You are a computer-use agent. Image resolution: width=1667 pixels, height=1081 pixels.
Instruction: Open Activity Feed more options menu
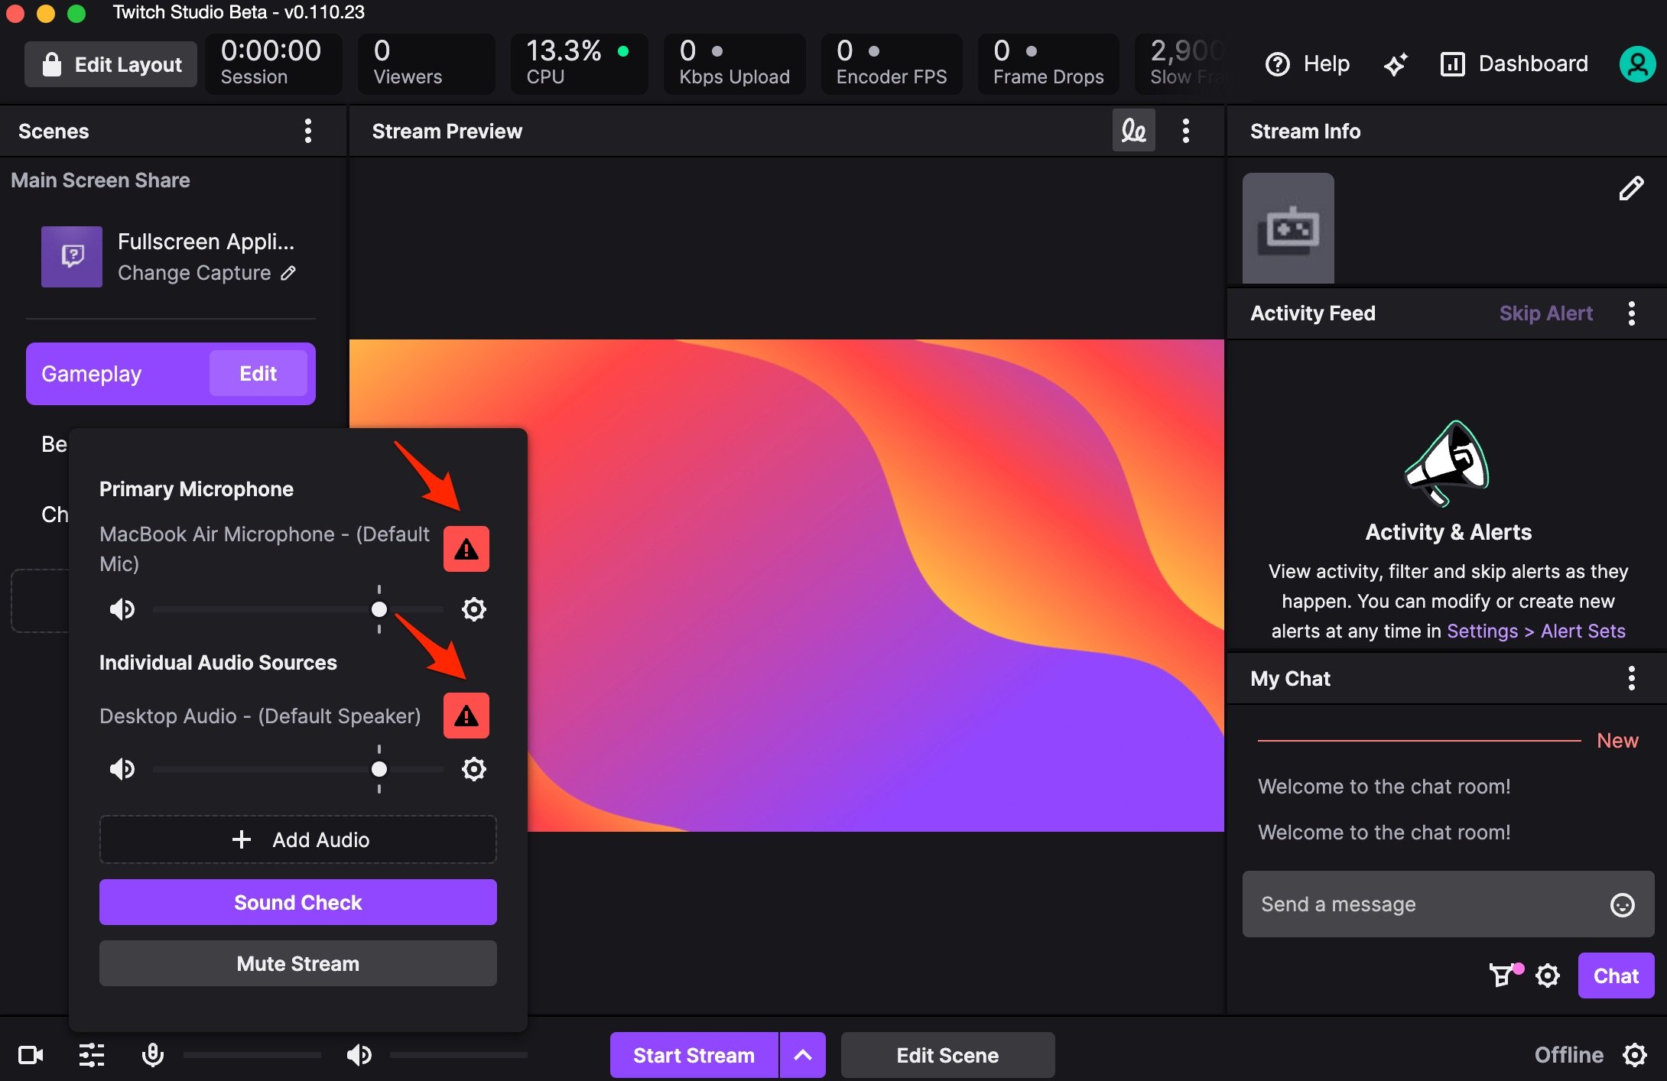[1631, 313]
